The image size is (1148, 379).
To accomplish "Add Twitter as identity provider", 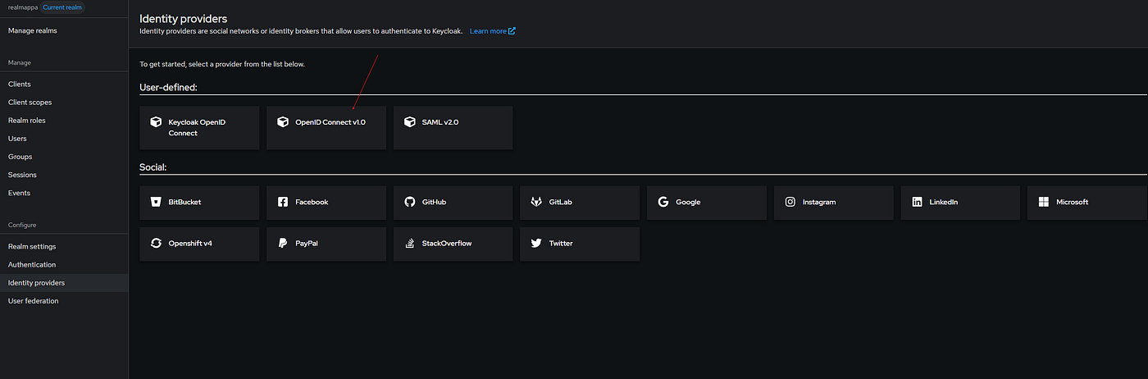I will [x=580, y=244].
